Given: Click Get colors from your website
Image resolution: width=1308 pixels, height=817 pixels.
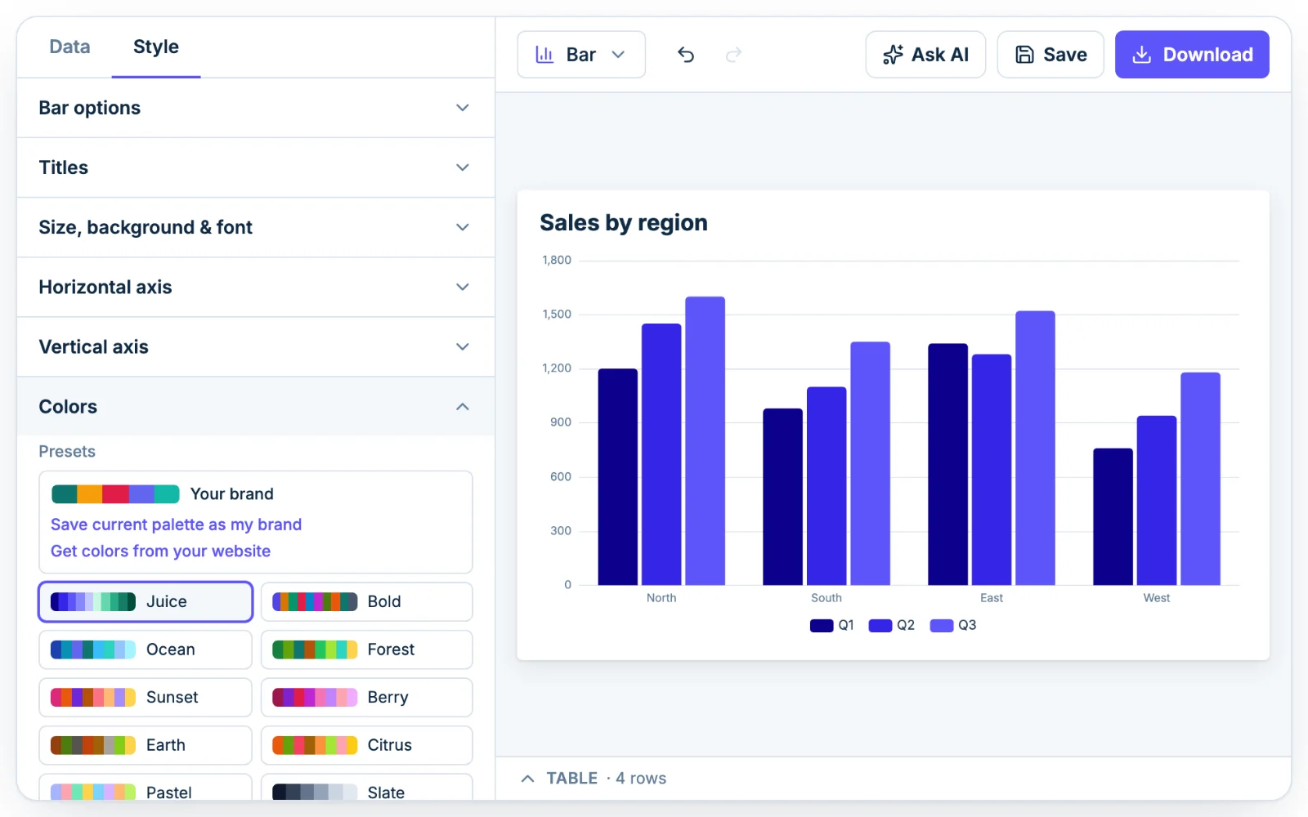Looking at the screenshot, I should point(160,551).
